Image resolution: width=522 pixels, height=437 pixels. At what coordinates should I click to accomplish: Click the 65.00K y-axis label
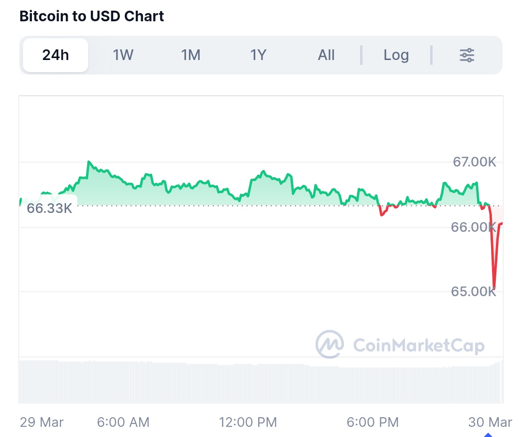[x=473, y=292]
